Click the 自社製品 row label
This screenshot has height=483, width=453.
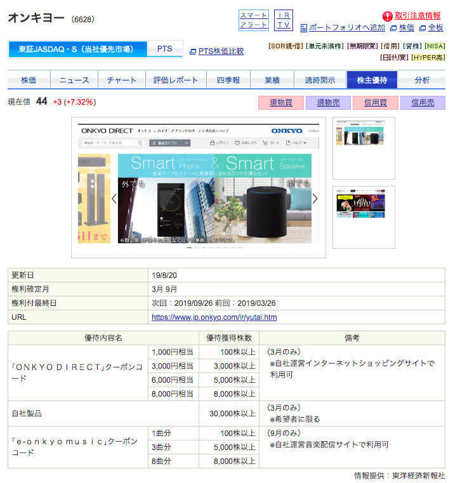click(27, 414)
